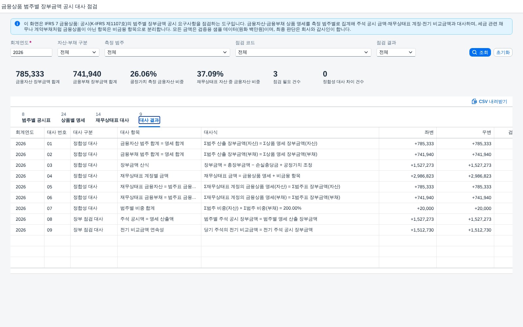The image size is (523, 327).
Task: Click the 37.09% 금융자산 비중 KPI
Action: 228,77
